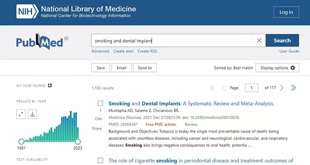Screen dimensions: 310x165
Task: Open the Send to menu
Action: 145,68
